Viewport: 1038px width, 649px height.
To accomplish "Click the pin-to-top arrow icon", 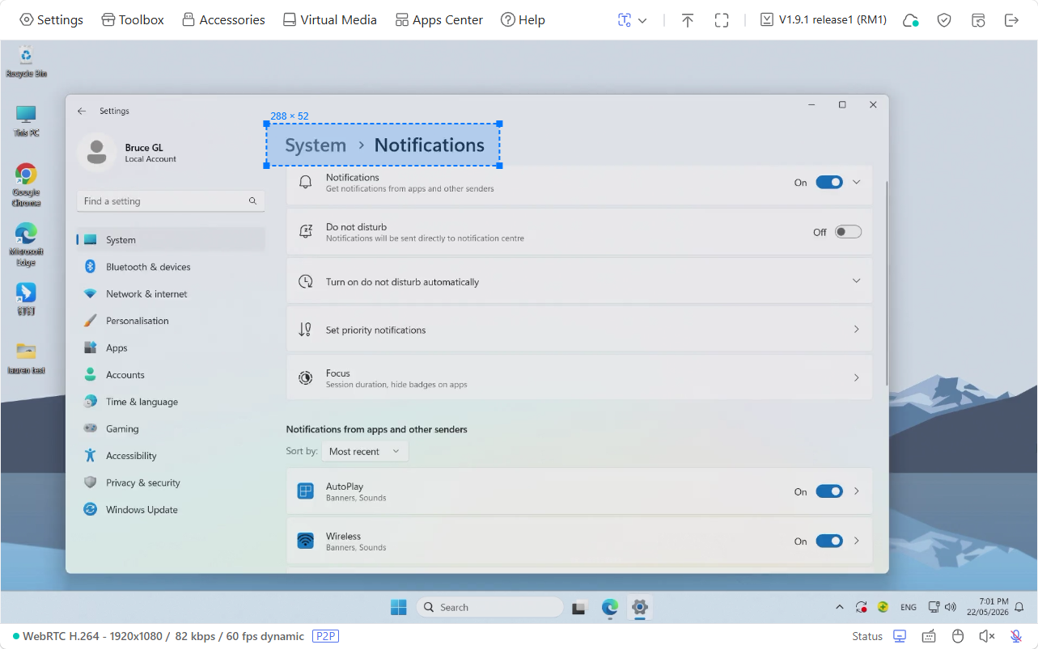I will pos(687,20).
